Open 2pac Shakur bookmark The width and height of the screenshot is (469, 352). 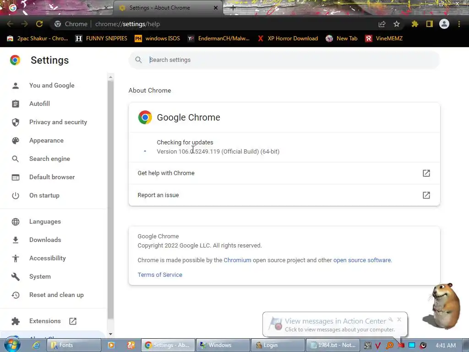[x=38, y=38]
